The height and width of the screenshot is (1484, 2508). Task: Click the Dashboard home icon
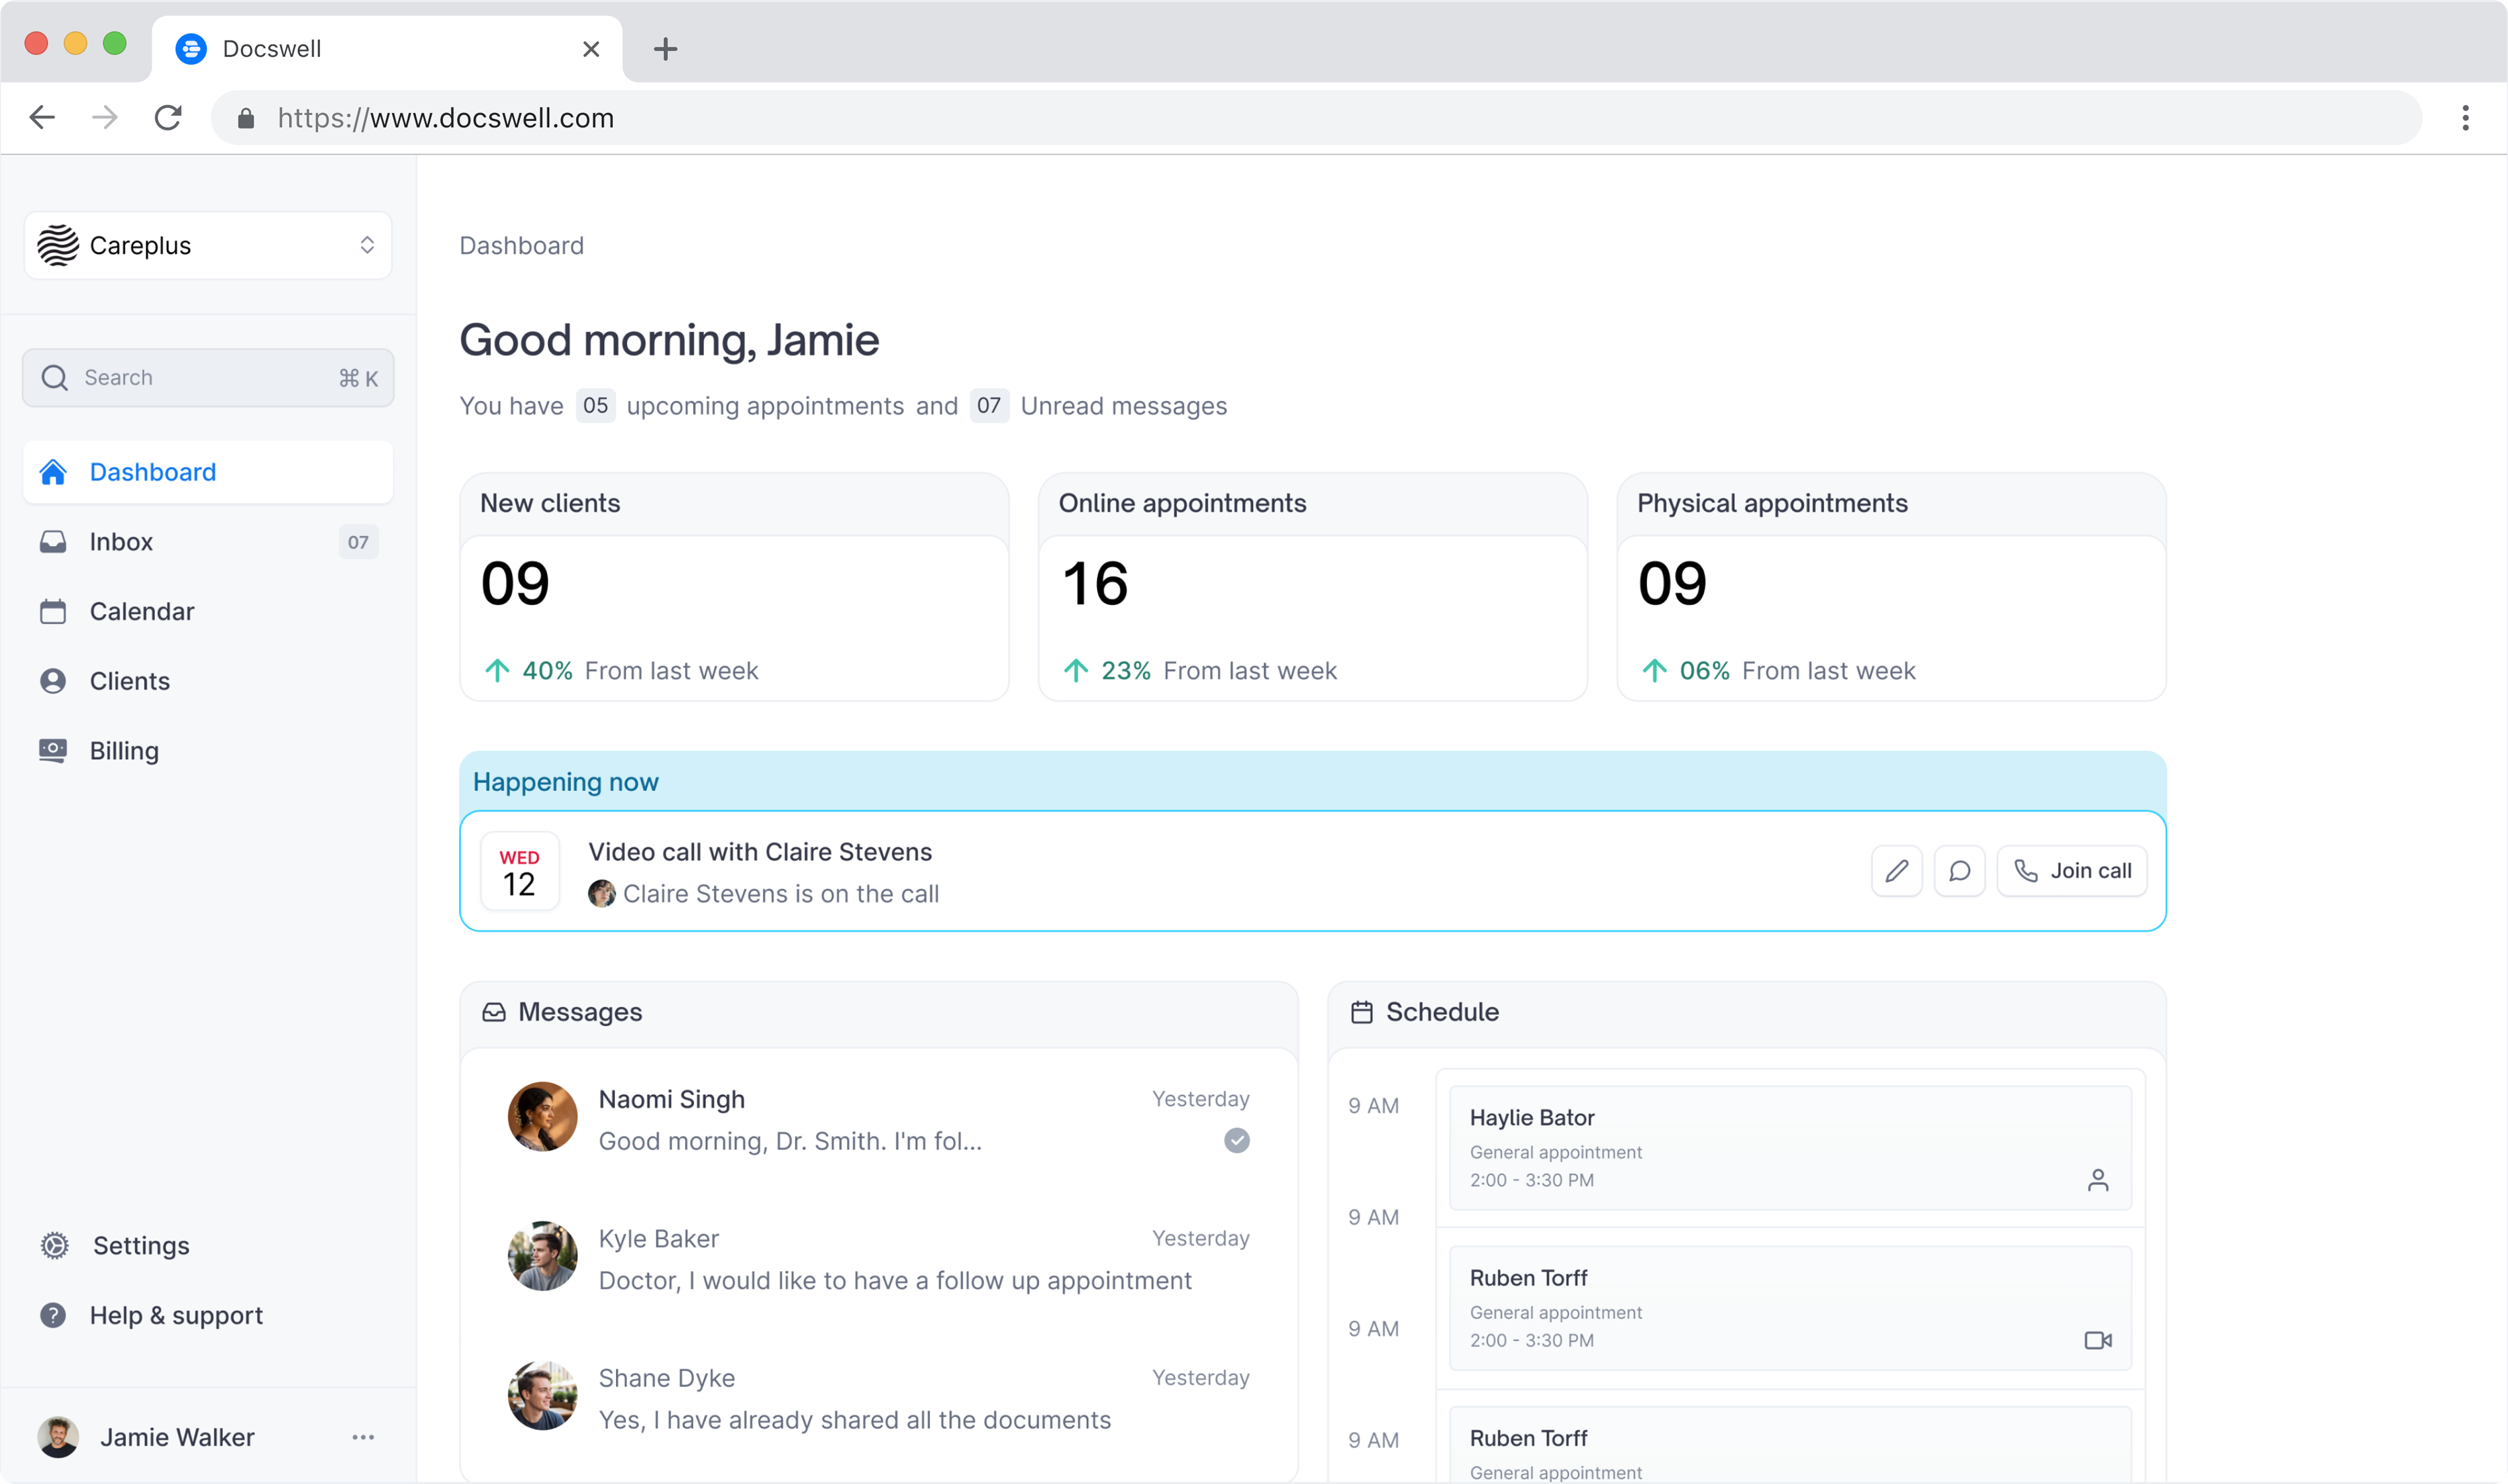53,472
